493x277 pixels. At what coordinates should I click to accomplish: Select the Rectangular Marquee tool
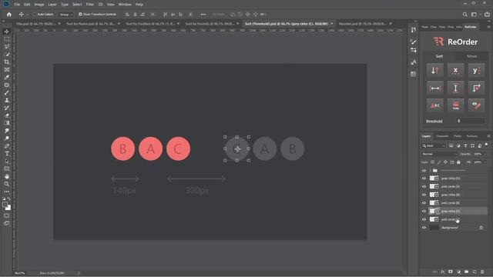[7, 39]
